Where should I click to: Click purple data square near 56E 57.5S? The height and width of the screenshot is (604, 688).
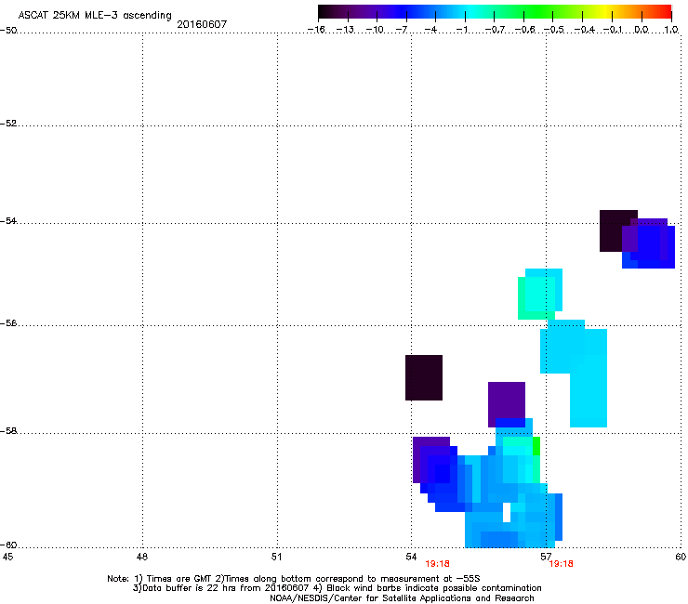coord(507,401)
